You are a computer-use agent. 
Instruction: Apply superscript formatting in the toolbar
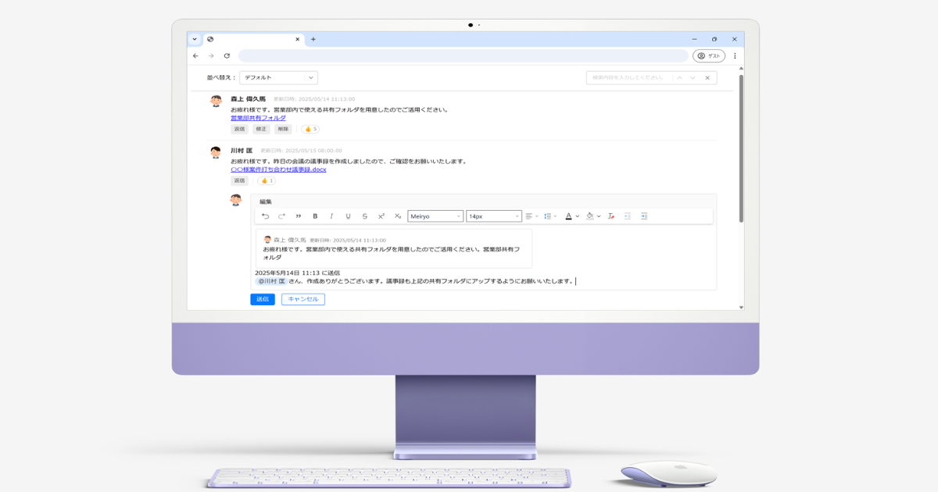pyautogui.click(x=381, y=216)
